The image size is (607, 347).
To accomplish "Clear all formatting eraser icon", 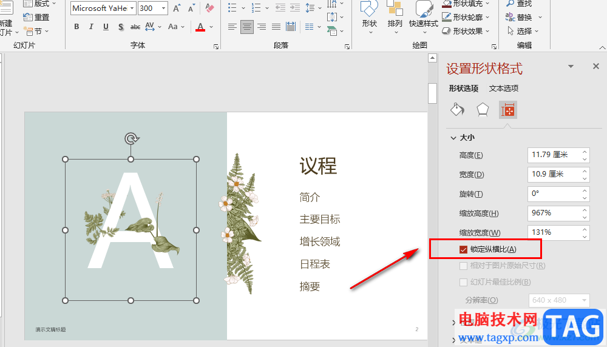I will pos(209,8).
